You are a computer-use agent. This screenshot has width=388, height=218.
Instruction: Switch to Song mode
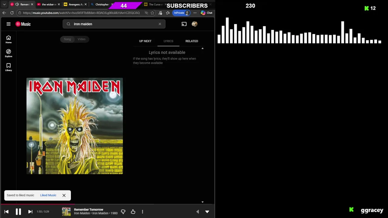point(67,39)
